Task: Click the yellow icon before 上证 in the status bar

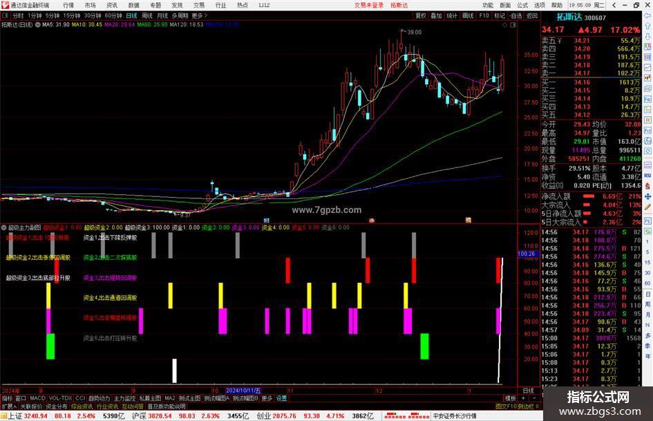Action: pyautogui.click(x=3, y=416)
